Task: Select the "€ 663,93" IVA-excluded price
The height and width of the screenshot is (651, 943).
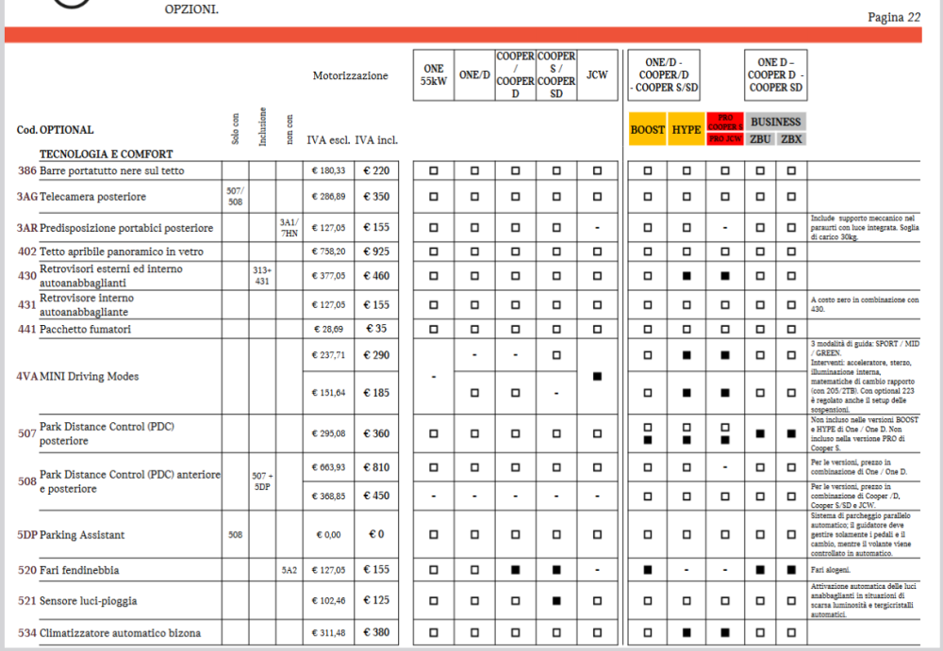Action: coord(328,467)
